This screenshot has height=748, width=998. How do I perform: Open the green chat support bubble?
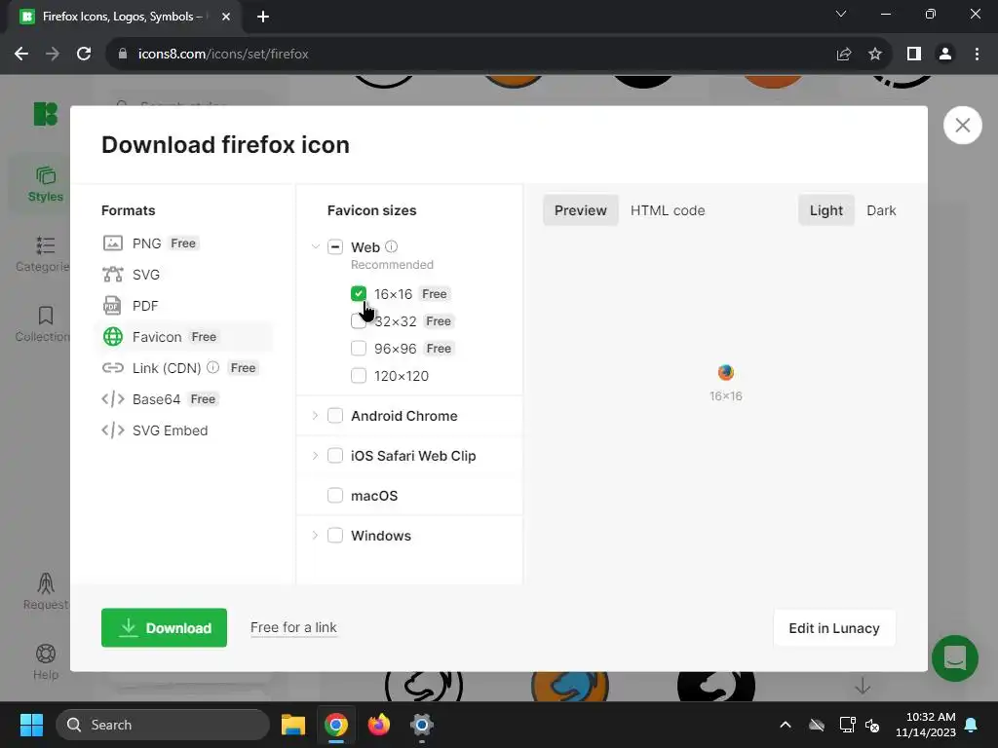[955, 658]
